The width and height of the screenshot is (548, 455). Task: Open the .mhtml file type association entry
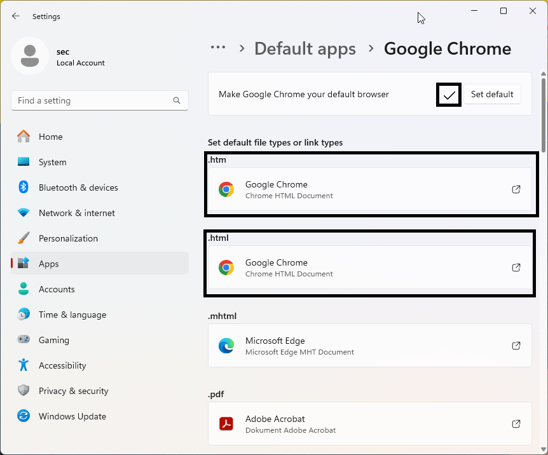coord(370,346)
